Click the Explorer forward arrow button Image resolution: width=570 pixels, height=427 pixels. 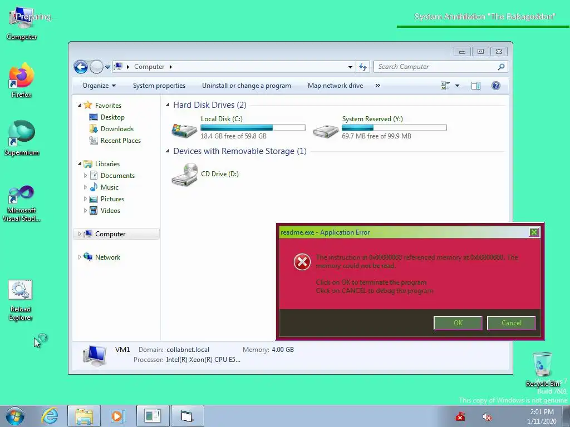pyautogui.click(x=96, y=67)
